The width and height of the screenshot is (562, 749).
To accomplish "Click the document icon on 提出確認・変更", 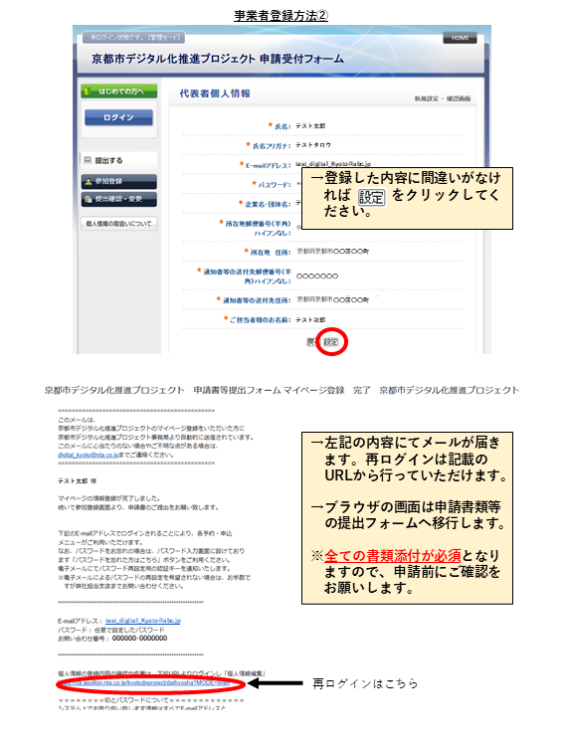I will tap(89, 199).
